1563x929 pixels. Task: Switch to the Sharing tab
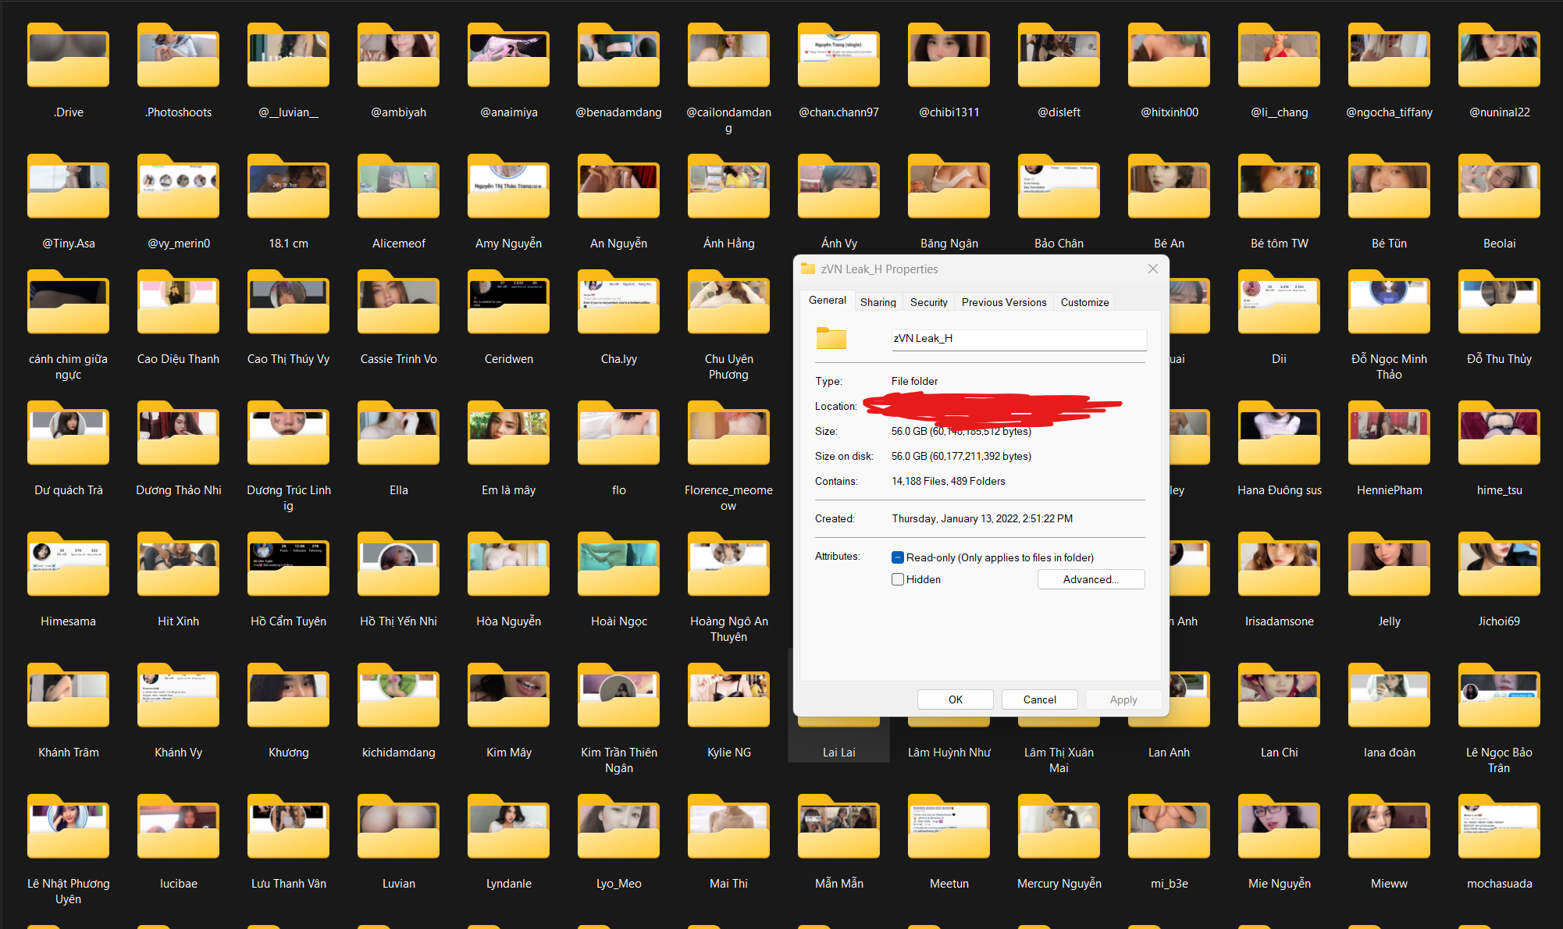coord(878,302)
